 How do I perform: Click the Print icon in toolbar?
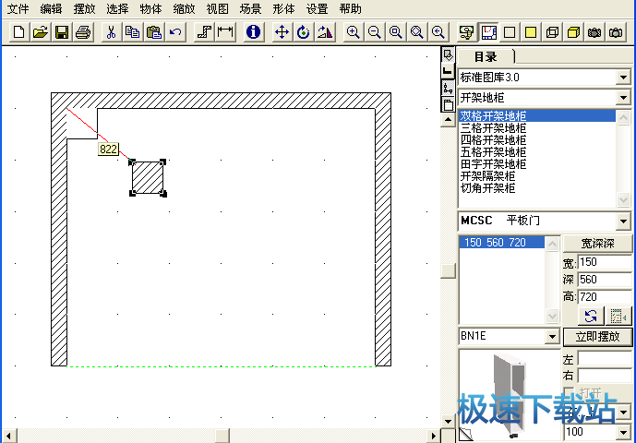coord(83,32)
